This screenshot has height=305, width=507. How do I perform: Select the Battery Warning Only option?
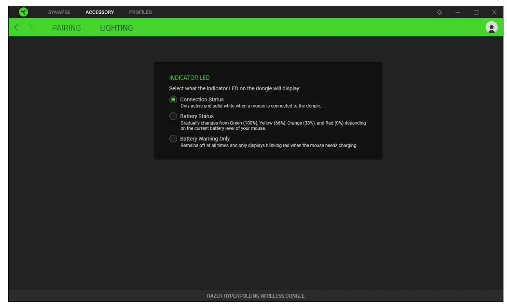(173, 139)
